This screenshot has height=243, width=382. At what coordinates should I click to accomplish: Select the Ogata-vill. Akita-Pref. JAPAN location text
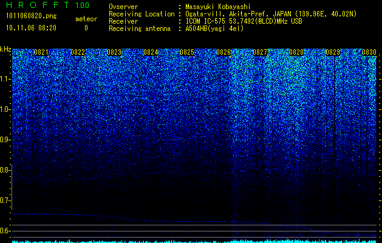coord(238,14)
